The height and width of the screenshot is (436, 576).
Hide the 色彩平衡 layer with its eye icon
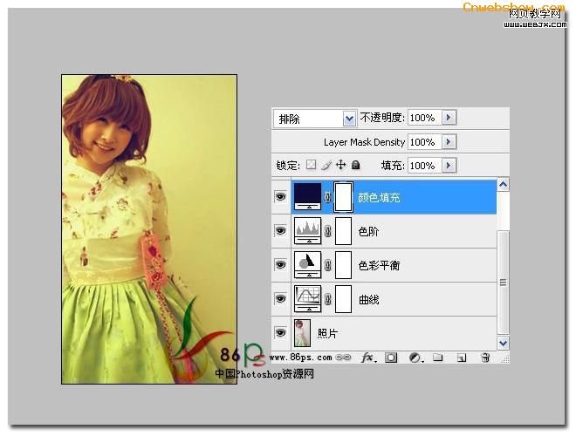(x=281, y=264)
